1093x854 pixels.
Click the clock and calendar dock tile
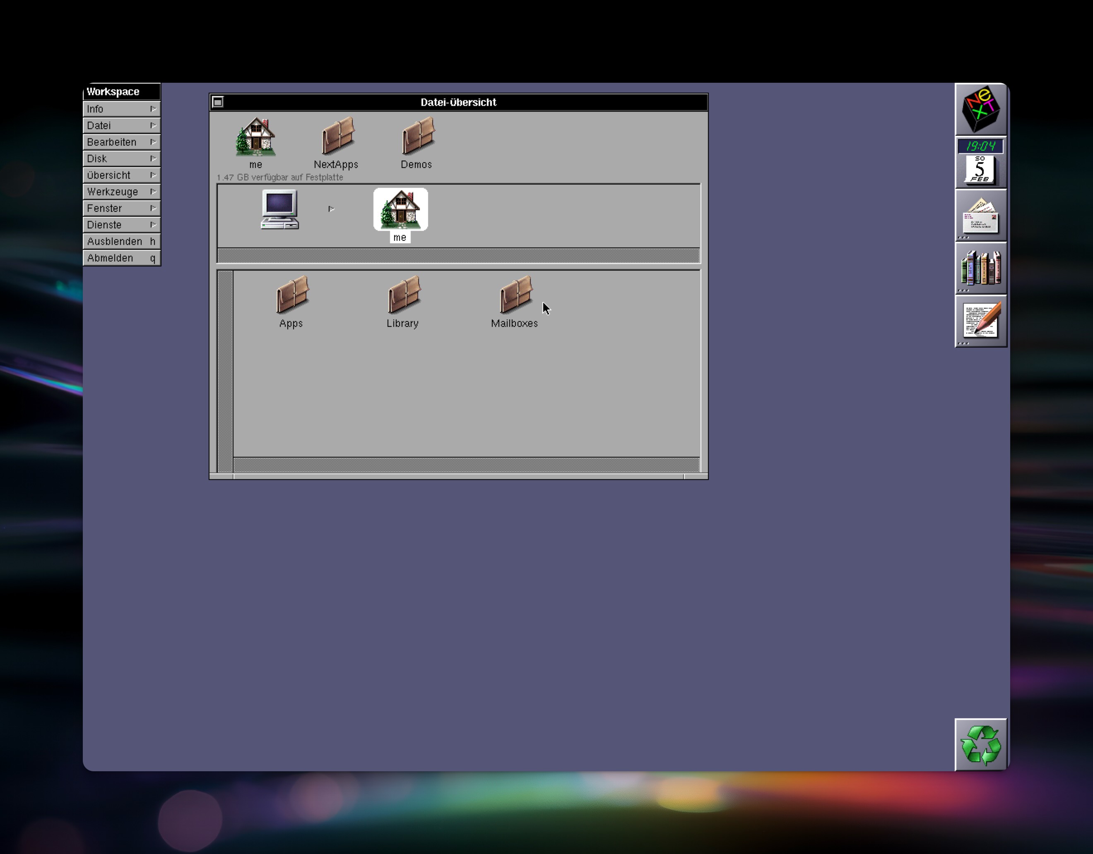980,162
